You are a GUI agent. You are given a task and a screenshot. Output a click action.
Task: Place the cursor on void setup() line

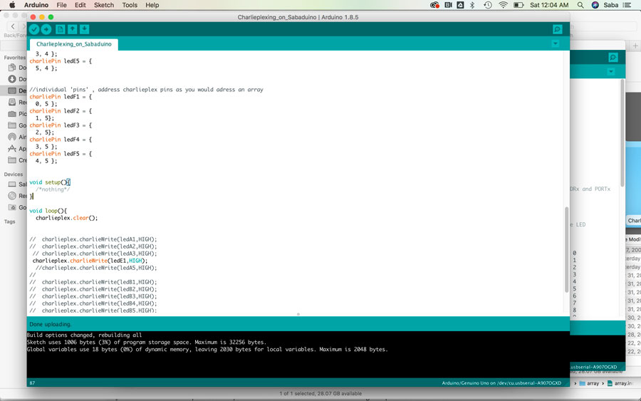pyautogui.click(x=50, y=182)
